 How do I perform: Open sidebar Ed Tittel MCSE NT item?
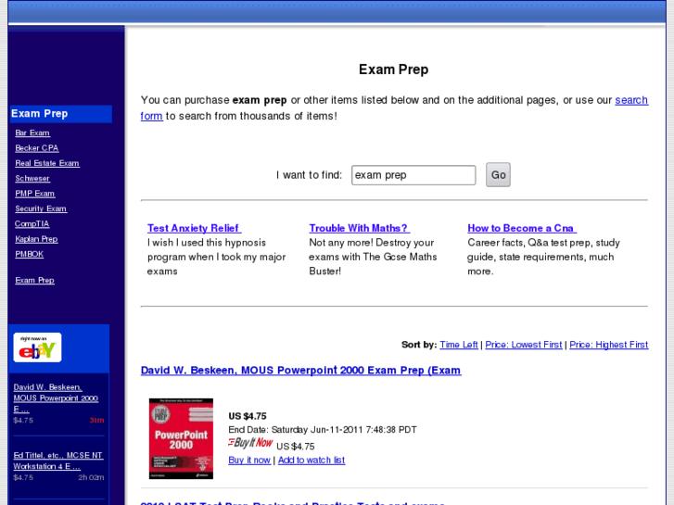click(x=58, y=461)
